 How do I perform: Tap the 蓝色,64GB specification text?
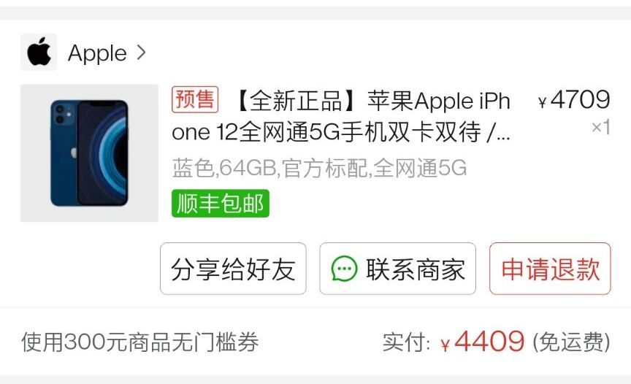point(320,168)
